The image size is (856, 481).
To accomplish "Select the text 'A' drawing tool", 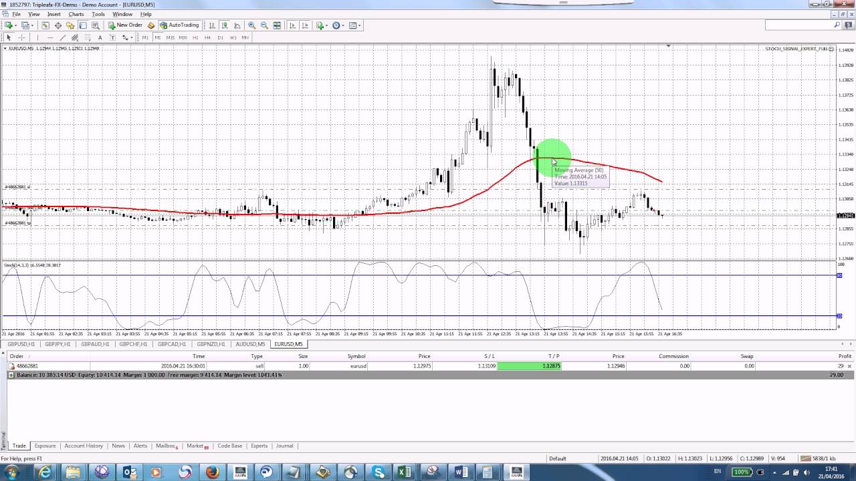I will [x=100, y=37].
